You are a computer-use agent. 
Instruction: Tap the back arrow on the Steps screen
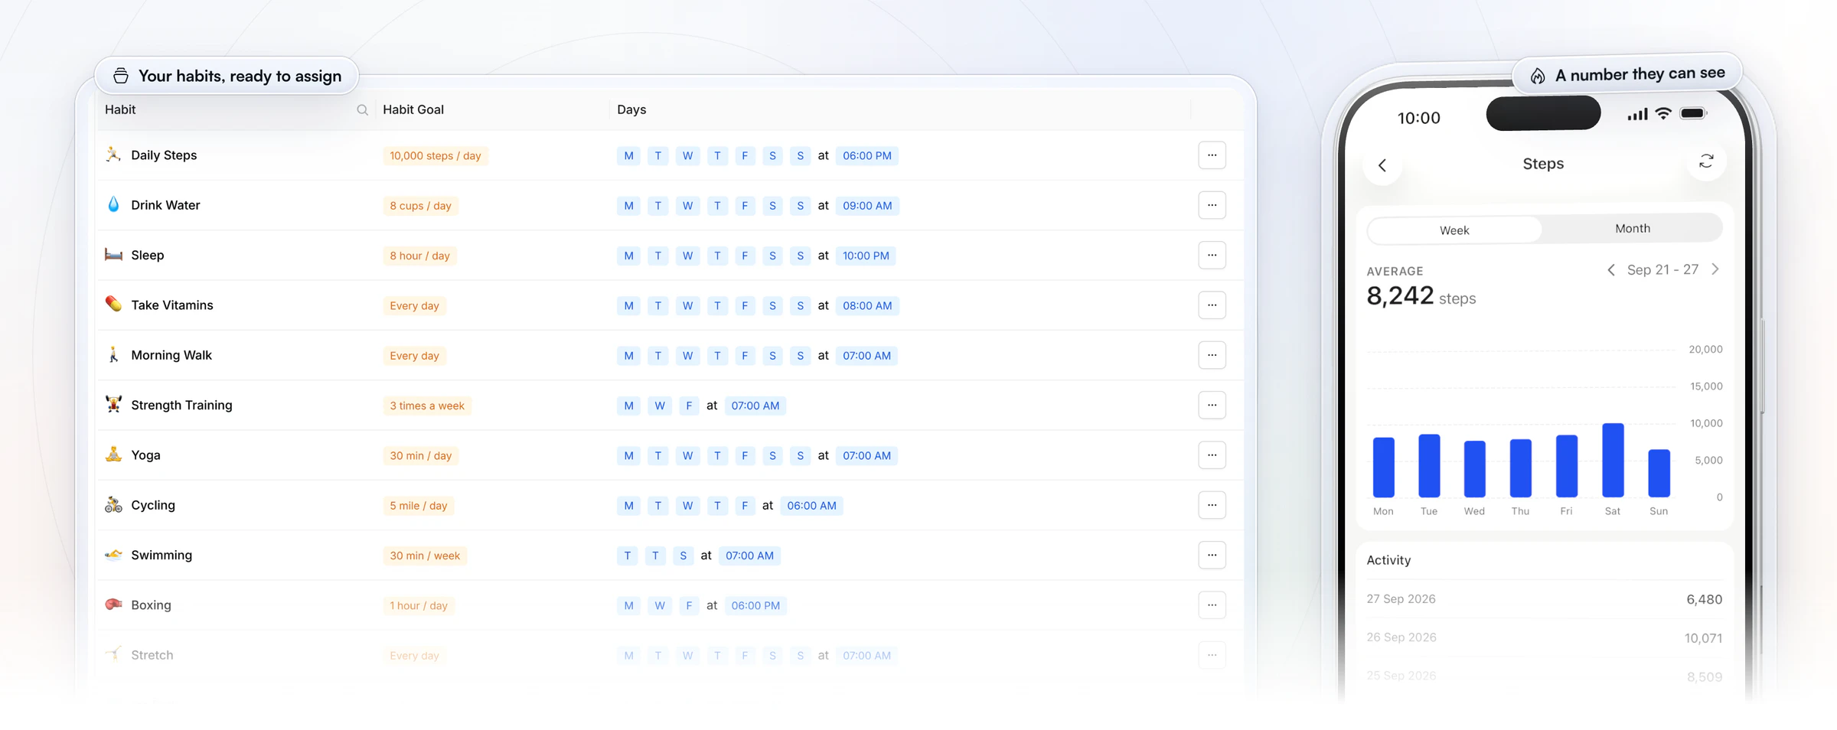point(1382,165)
